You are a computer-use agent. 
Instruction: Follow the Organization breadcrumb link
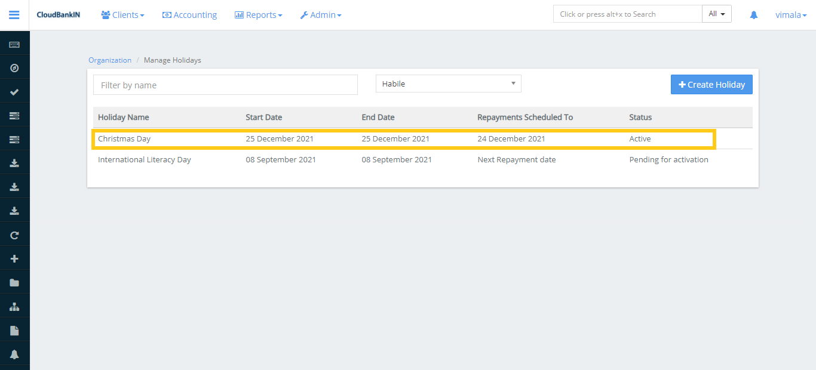point(110,60)
